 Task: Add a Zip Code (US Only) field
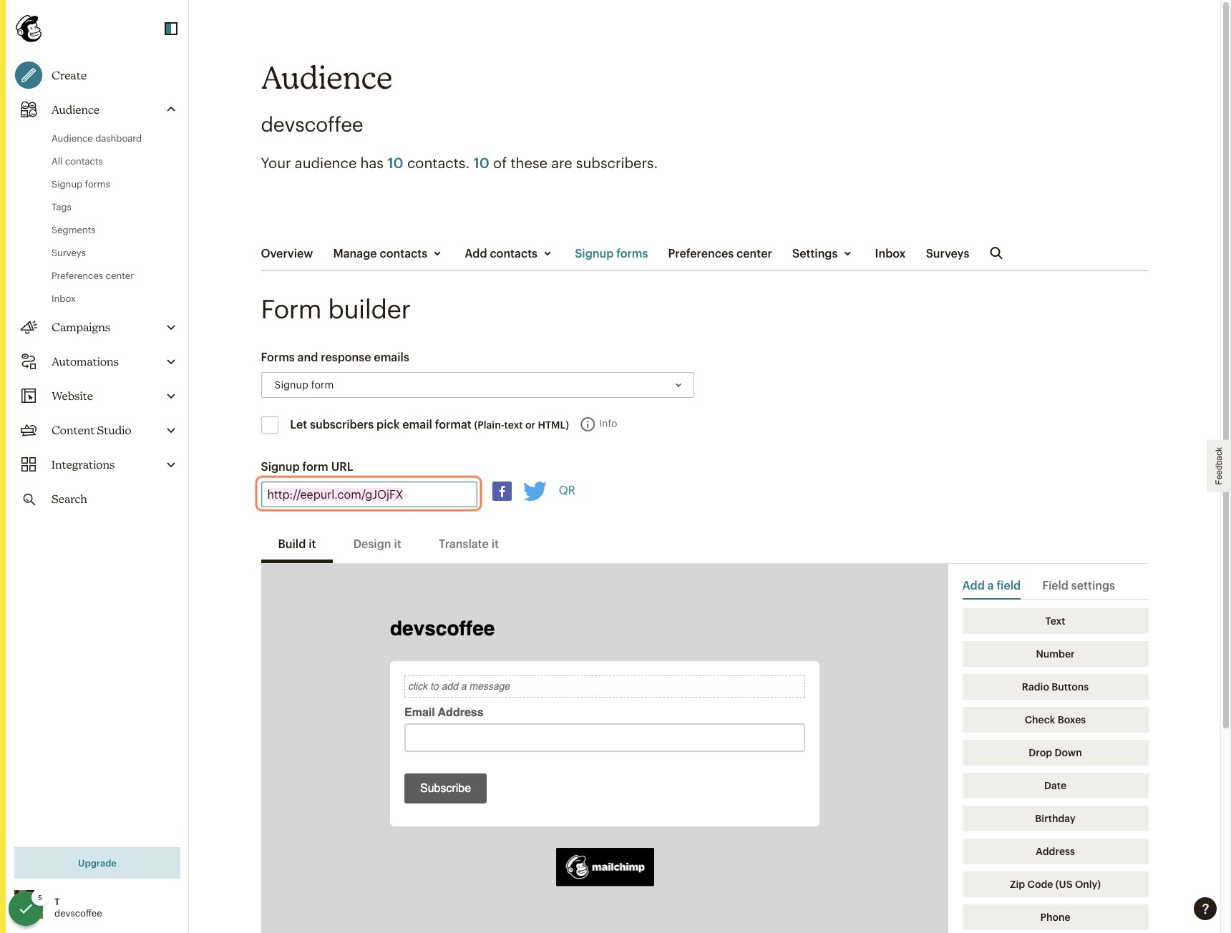[x=1055, y=884]
